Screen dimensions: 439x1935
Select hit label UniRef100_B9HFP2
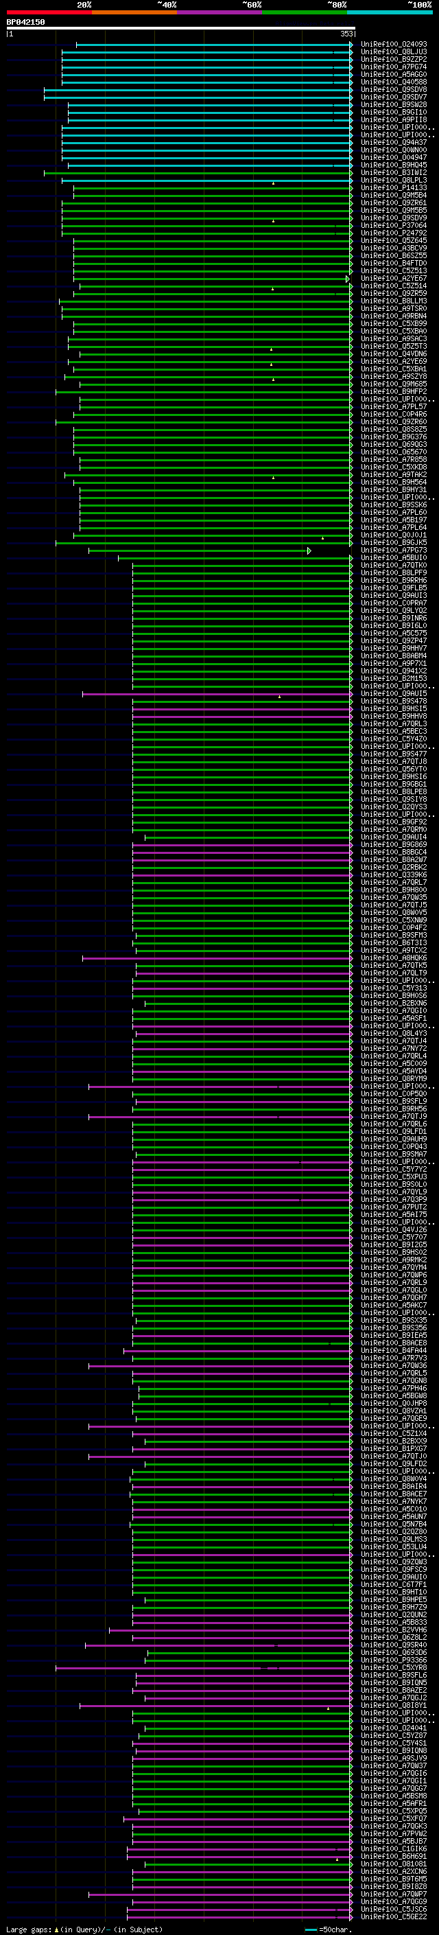(x=394, y=391)
